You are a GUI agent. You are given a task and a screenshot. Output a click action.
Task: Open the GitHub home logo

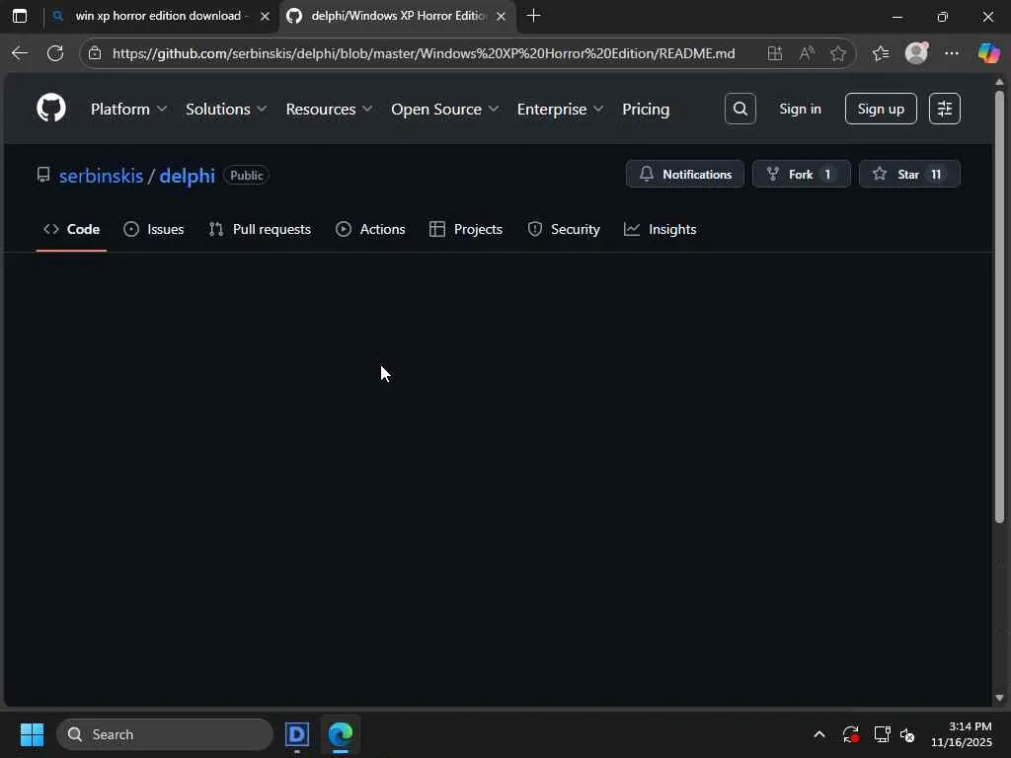(51, 108)
